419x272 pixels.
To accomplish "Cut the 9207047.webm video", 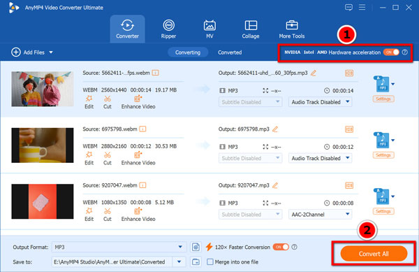I will (x=107, y=215).
